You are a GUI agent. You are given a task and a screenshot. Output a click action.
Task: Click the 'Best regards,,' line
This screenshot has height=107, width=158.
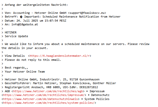[x=16, y=68]
